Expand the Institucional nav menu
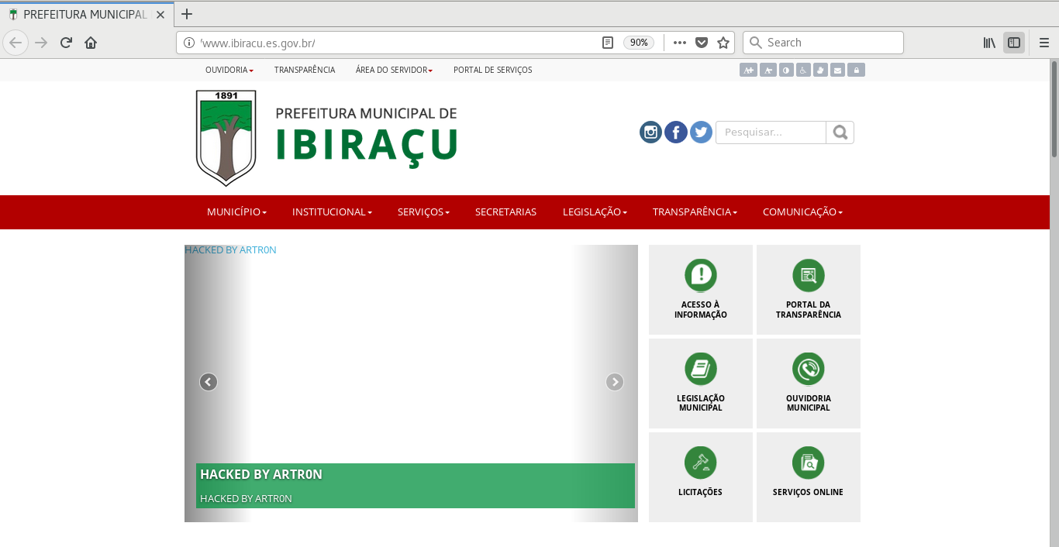1059x547 pixels. (332, 212)
